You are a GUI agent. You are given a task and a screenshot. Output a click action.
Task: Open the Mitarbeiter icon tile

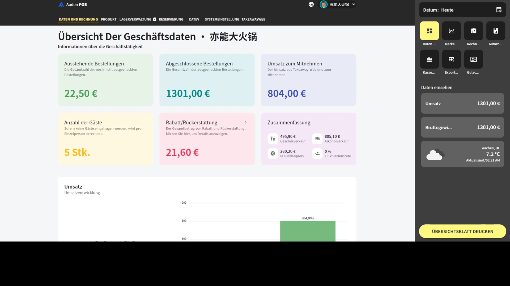pos(495,31)
